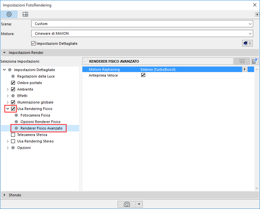Image resolution: width=260 pixels, height=209 pixels.
Task: Close the Impostazioni FotoRendering window
Action: [x=255, y=5]
